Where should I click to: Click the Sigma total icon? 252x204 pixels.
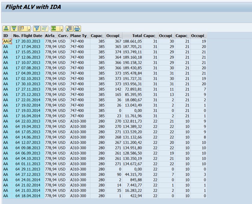click(x=53, y=28)
